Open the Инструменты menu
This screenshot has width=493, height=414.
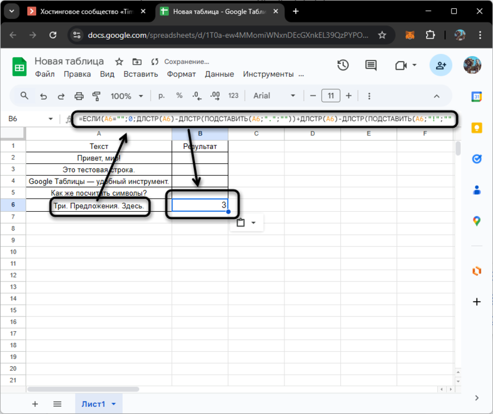[x=268, y=75]
